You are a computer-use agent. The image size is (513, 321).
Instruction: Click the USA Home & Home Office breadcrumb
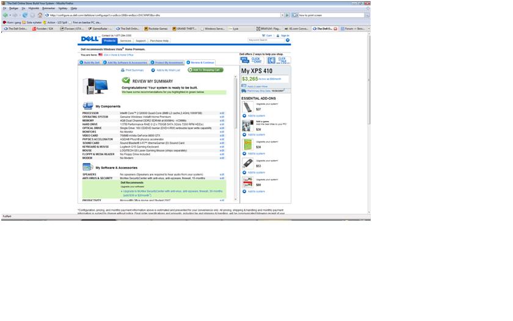coord(118,54)
